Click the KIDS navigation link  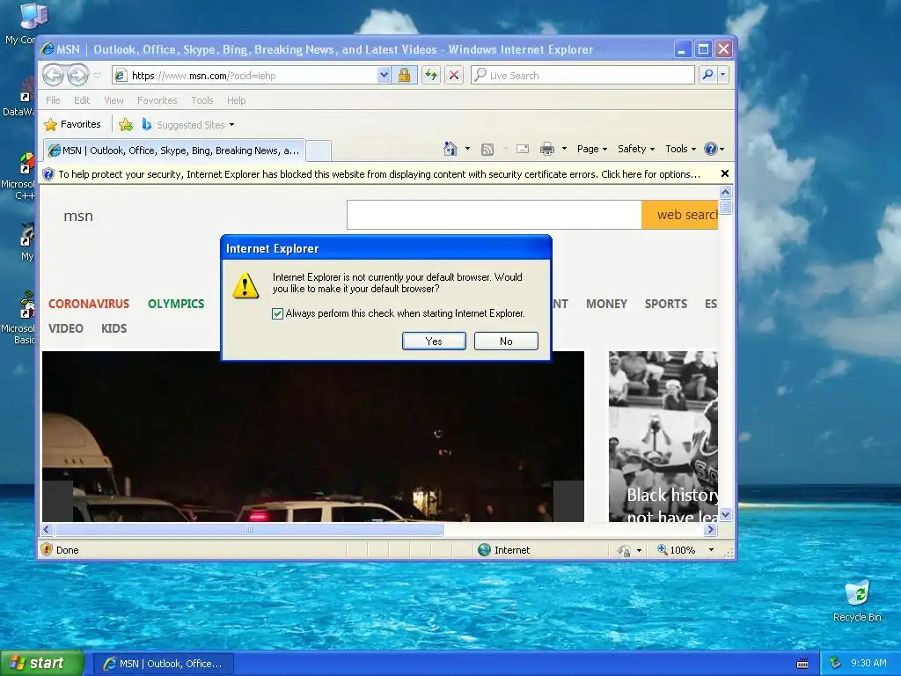tap(114, 328)
